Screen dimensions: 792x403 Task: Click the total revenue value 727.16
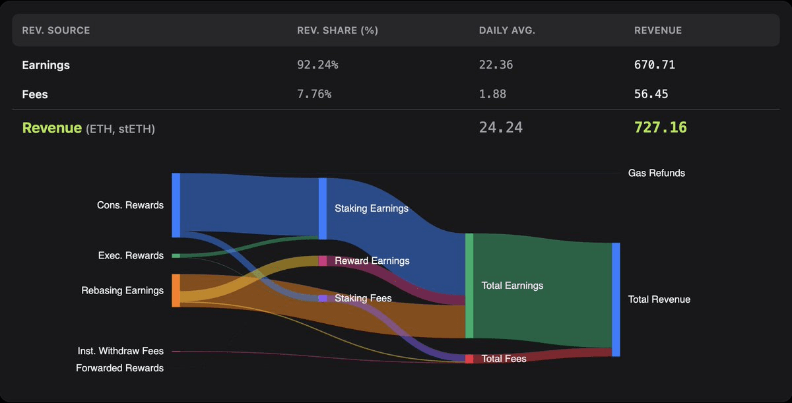(660, 127)
